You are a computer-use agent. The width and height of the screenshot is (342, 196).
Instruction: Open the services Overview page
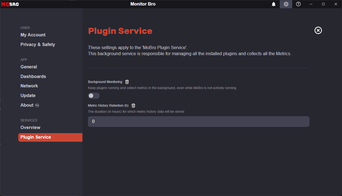click(x=30, y=127)
